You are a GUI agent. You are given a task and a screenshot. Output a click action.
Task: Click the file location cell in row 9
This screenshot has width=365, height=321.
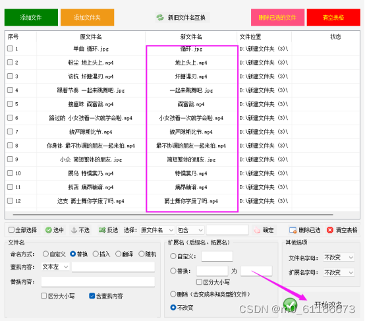(x=264, y=160)
